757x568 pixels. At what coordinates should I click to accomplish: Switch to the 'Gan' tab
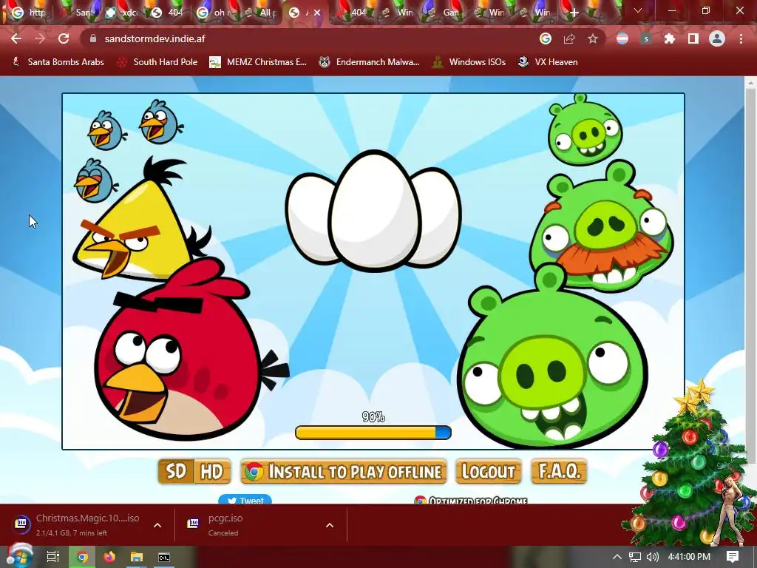click(x=444, y=13)
